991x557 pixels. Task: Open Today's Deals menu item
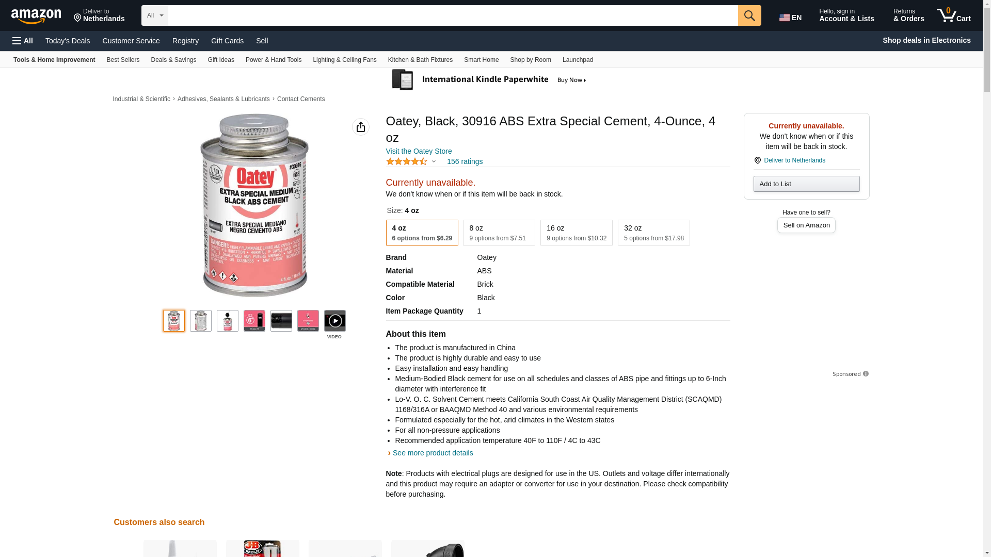(68, 41)
